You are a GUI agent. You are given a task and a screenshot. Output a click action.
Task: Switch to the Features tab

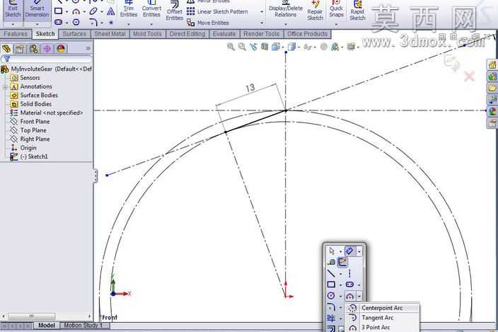point(16,34)
